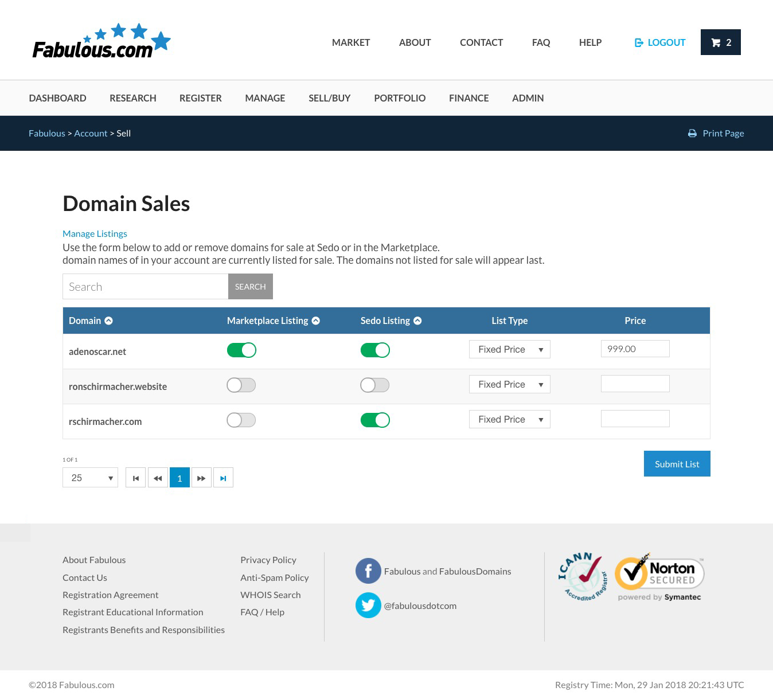
Task: Sort by Sedo Listing arrow icon
Action: click(417, 321)
